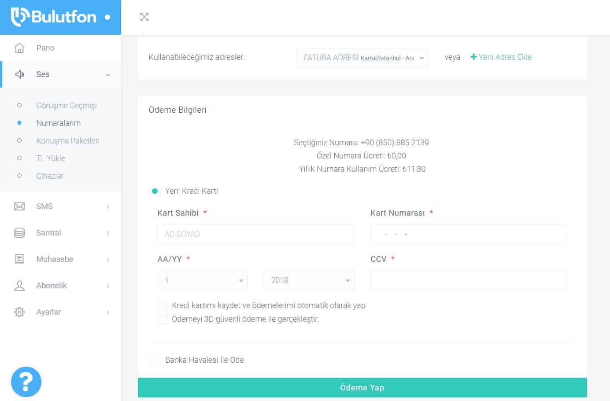Click the CCV input field
This screenshot has height=401, width=610.
[469, 280]
